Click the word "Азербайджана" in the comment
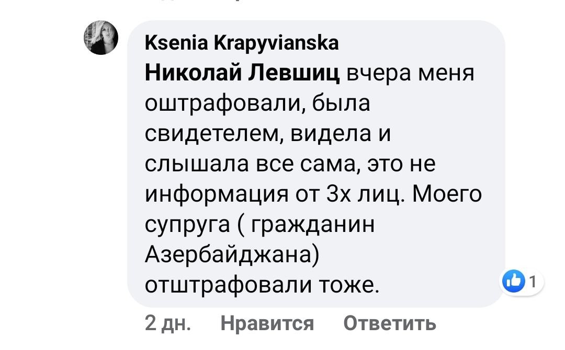The width and height of the screenshot is (565, 350). pyautogui.click(x=231, y=255)
